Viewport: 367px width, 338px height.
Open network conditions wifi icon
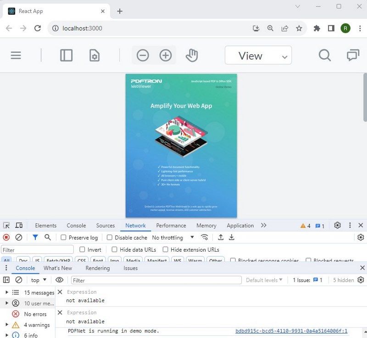point(204,237)
